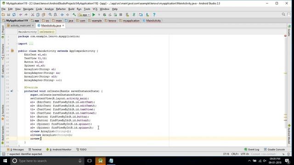This screenshot has width=294, height=165.
Task: Open the Event Log panel
Action: [x=252, y=149]
